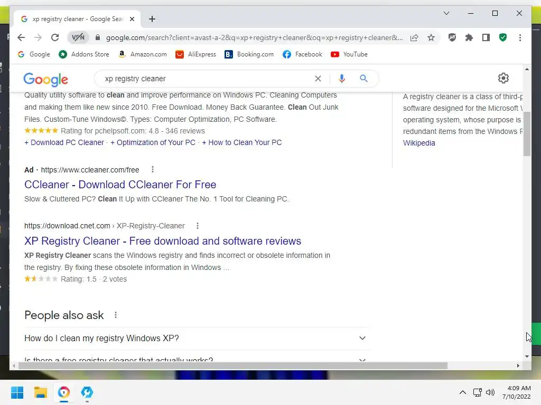The image size is (541, 405).
Task: Open File Explorer from the taskbar
Action: pyautogui.click(x=40, y=392)
